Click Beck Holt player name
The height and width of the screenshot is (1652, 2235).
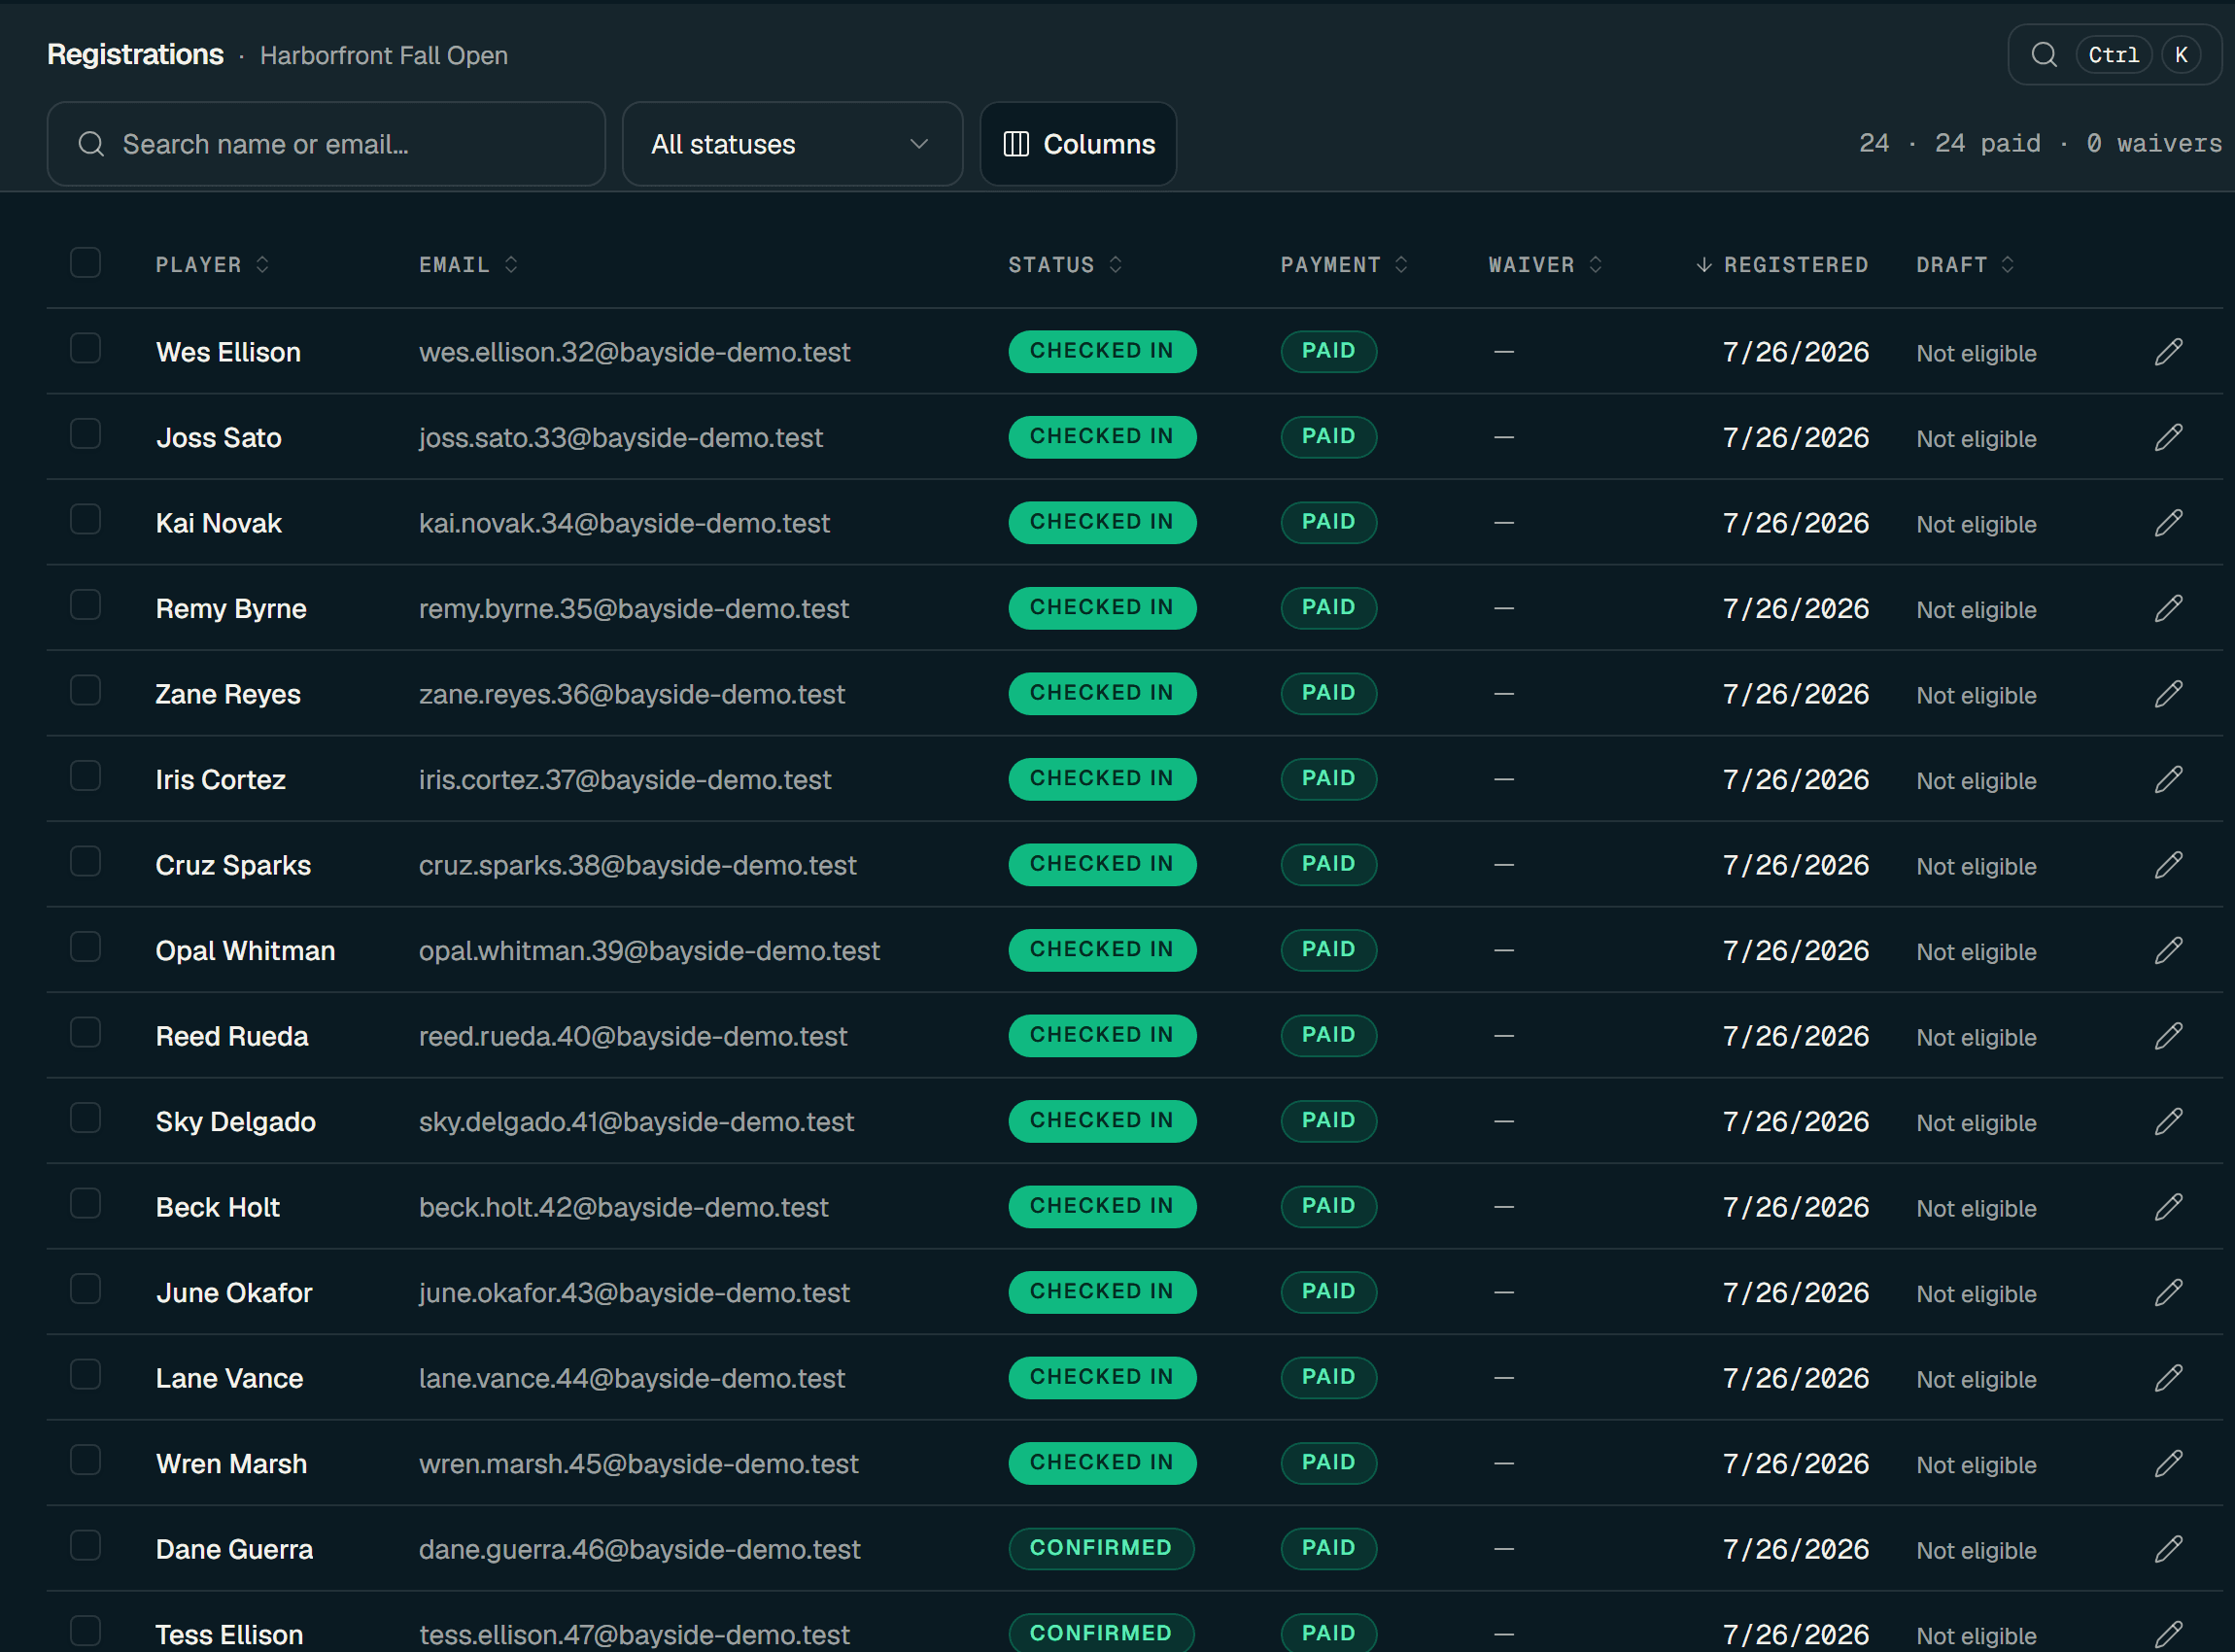[218, 1207]
